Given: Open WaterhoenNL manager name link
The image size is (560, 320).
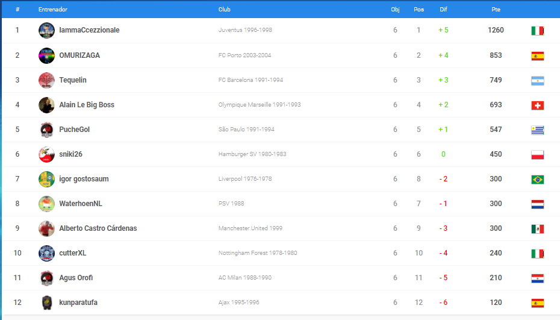Looking at the screenshot, I should [x=81, y=204].
